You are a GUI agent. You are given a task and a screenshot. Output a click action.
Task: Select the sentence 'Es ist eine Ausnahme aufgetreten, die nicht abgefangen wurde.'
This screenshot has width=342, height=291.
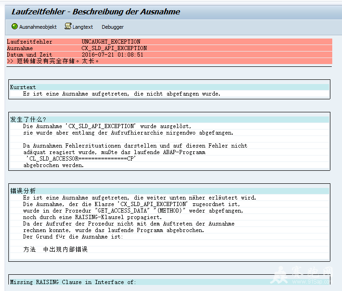tap(122, 94)
